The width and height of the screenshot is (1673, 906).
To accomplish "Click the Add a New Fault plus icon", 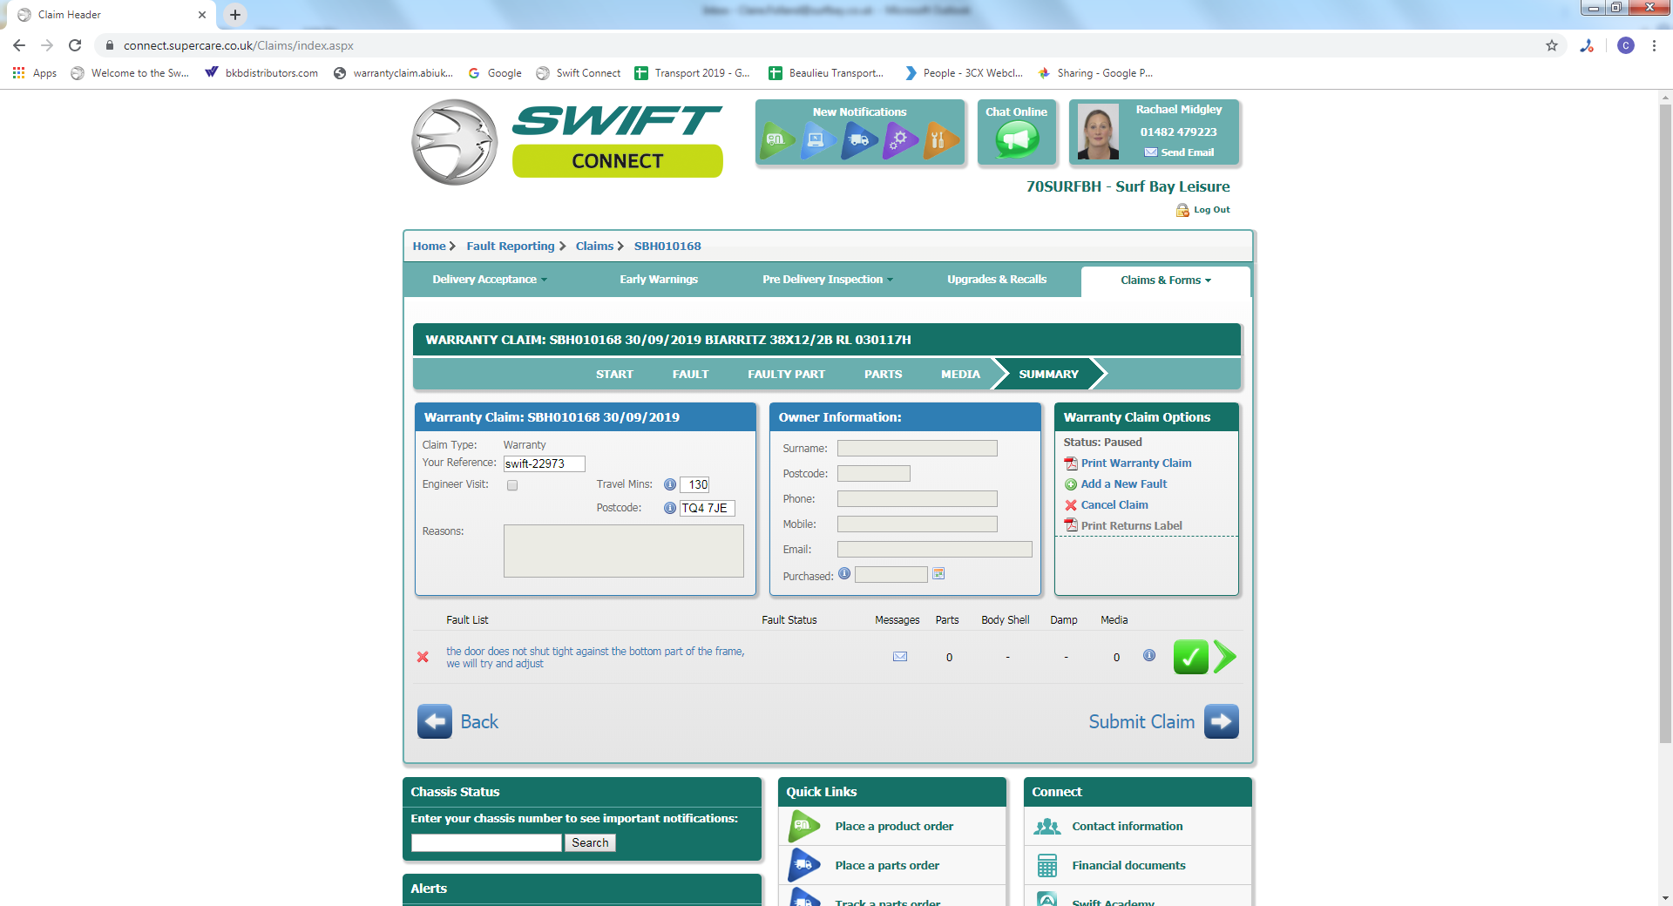I will 1071,484.
